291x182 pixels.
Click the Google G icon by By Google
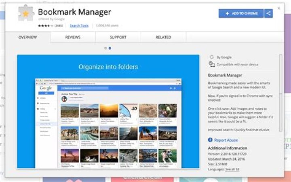coord(211,57)
